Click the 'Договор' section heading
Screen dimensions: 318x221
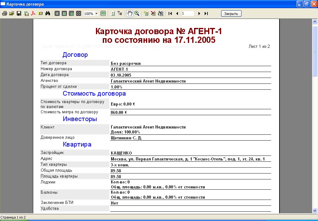click(x=75, y=55)
